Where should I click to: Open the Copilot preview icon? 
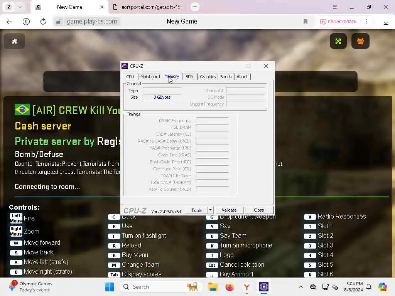coord(383,287)
